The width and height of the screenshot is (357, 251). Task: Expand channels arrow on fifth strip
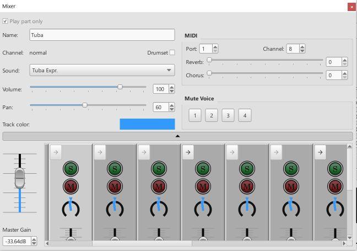(x=232, y=152)
